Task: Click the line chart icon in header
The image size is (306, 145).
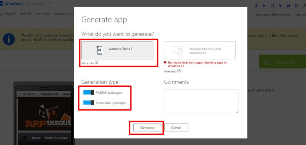Action: [x=288, y=6]
